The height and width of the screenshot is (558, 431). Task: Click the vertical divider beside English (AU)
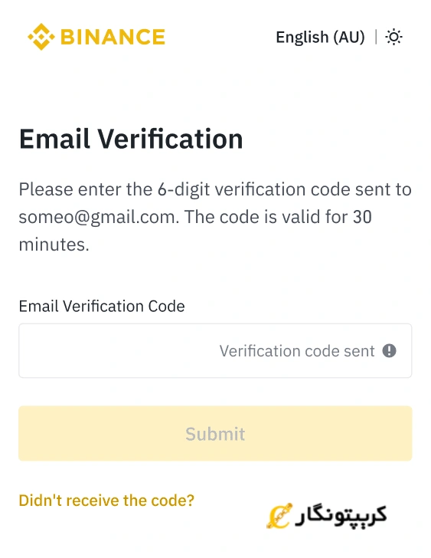[x=376, y=37]
